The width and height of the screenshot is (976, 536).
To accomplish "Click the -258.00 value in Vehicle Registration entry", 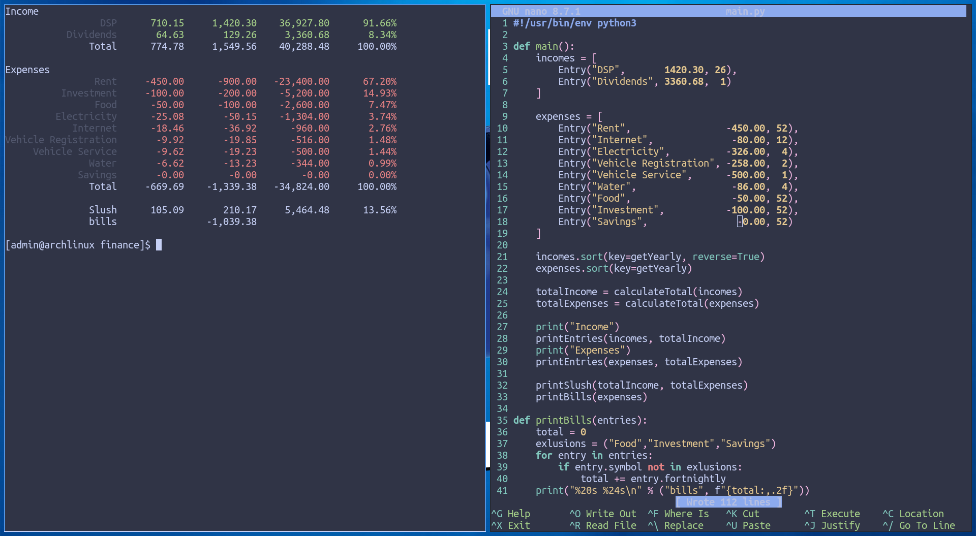I will click(x=745, y=163).
